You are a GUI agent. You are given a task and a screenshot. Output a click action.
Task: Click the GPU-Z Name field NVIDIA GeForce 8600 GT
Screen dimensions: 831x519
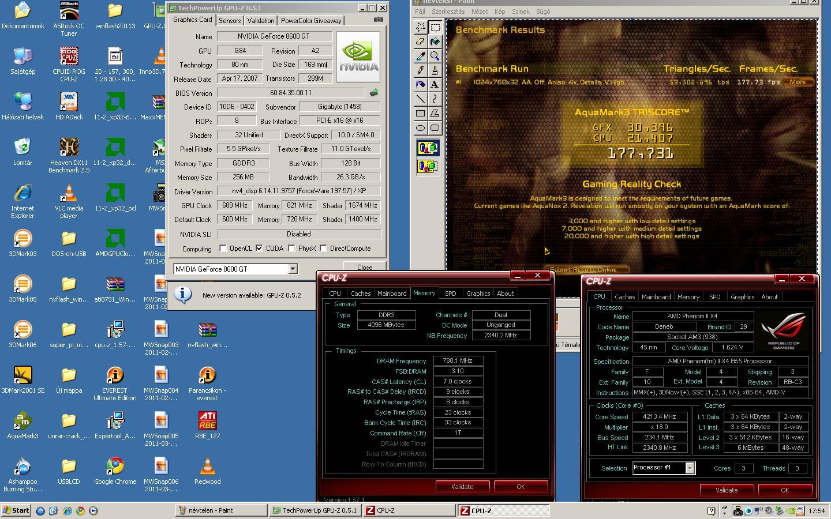275,36
